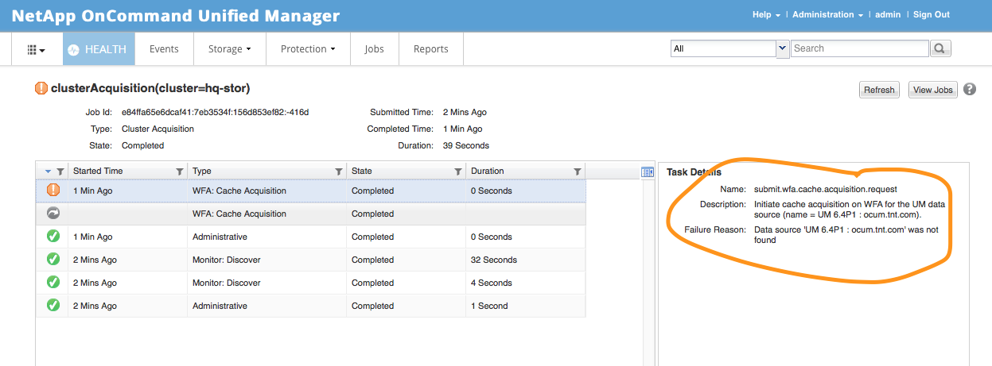992x366 pixels.
Task: Go to the Events tab
Action: tap(164, 49)
